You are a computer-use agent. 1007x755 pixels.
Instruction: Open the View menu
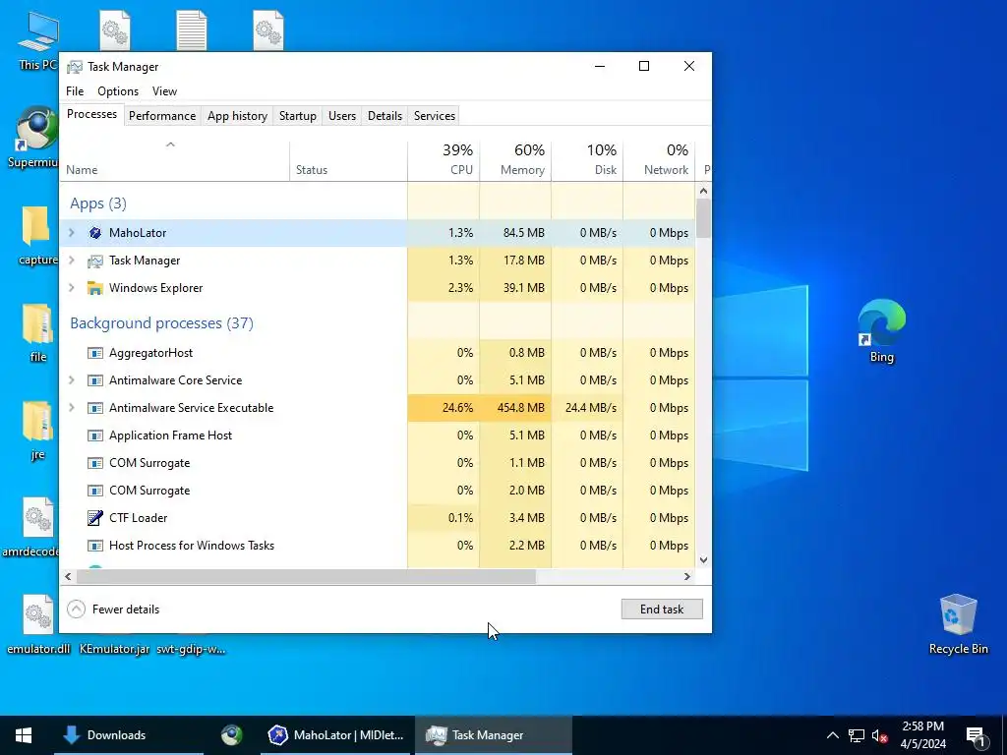[x=164, y=91]
